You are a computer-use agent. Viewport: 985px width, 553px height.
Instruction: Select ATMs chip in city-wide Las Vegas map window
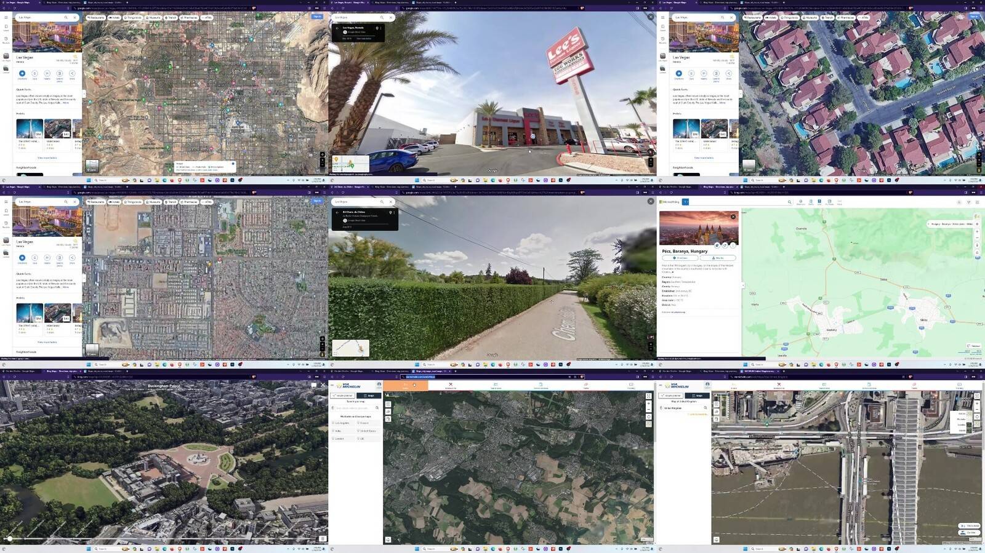click(x=207, y=18)
